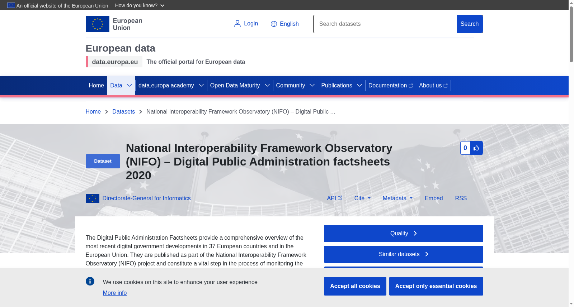The height and width of the screenshot is (307, 574).
Task: Open the Cite dropdown
Action: pos(362,198)
